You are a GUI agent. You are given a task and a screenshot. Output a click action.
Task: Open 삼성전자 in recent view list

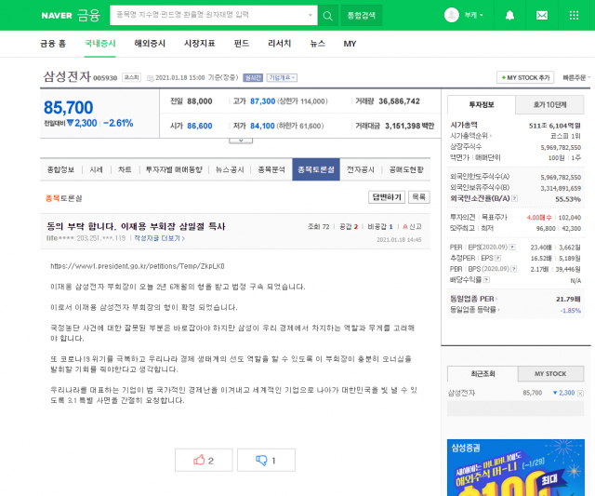point(461,393)
